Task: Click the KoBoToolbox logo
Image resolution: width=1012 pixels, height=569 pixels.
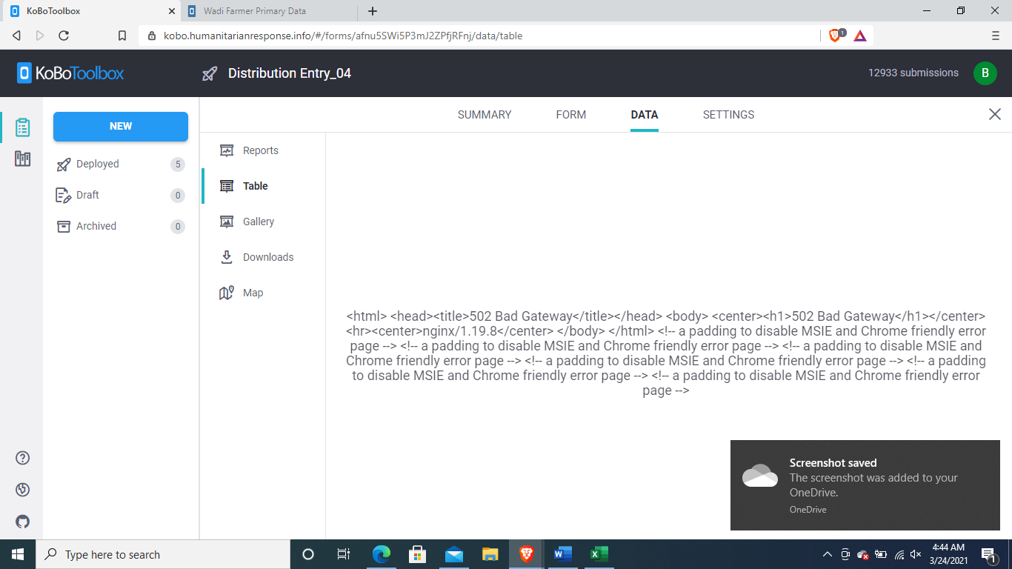Action: [69, 73]
